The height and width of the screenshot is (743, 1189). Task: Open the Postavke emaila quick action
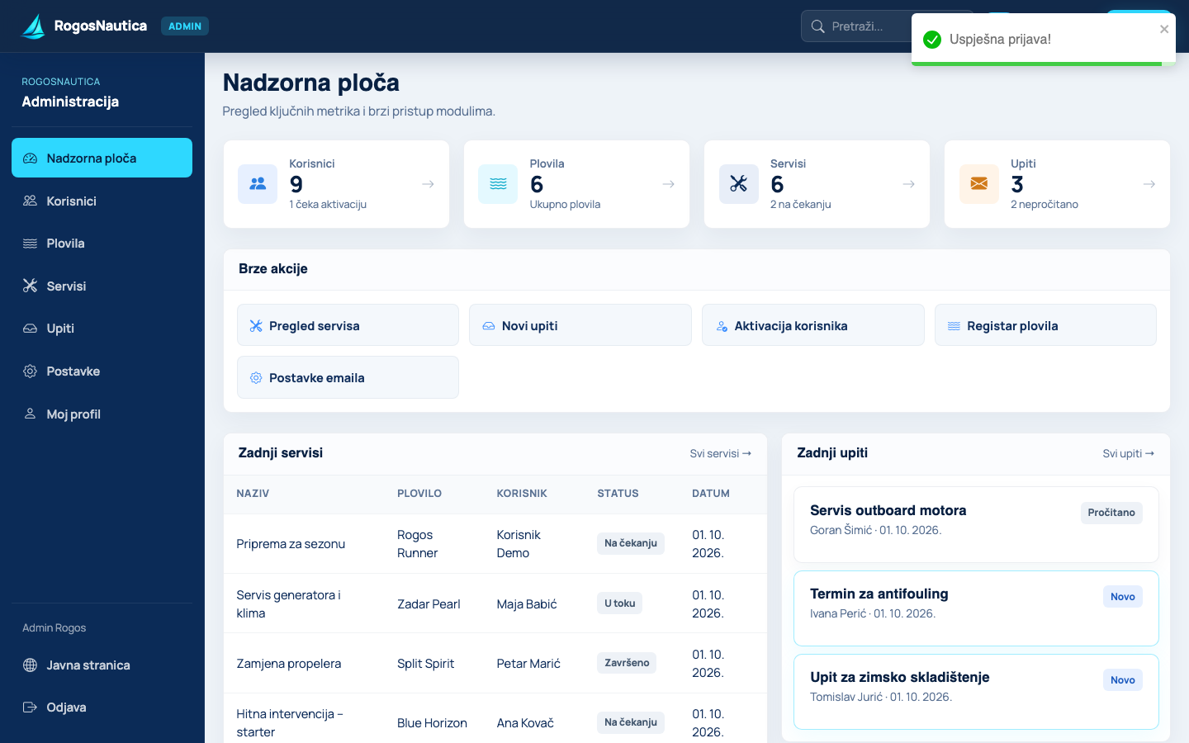click(348, 377)
